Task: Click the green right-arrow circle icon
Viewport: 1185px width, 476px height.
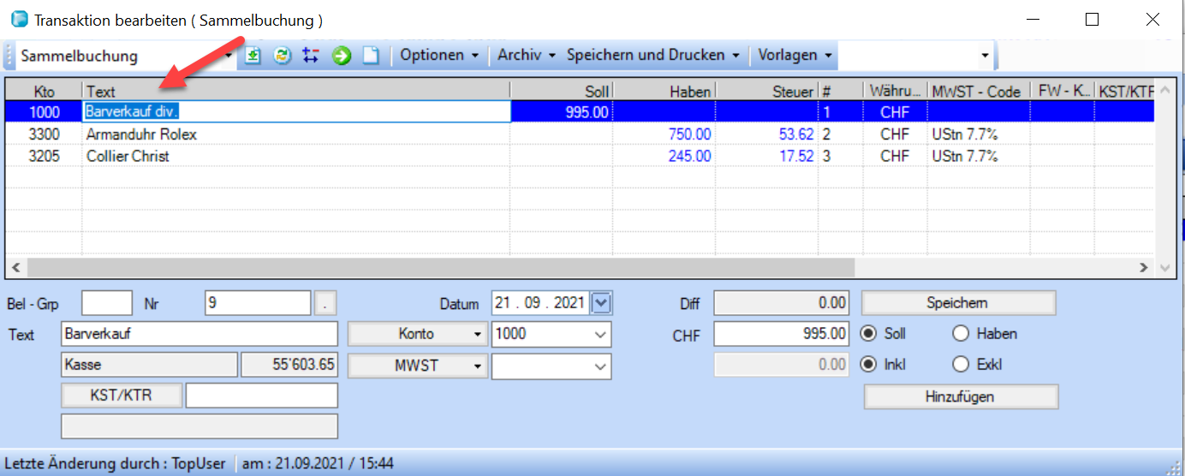Action: (342, 56)
